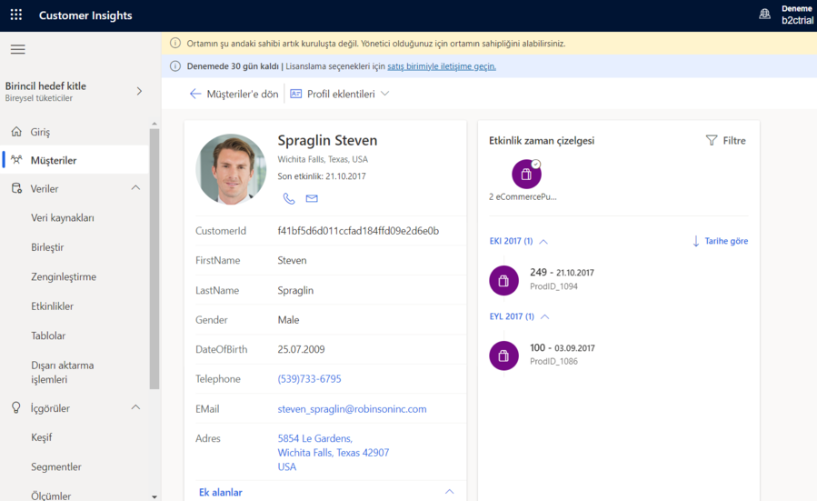Click the DateOfBirth value 25.07.2009
Screen dimensions: 817x501
coord(301,349)
